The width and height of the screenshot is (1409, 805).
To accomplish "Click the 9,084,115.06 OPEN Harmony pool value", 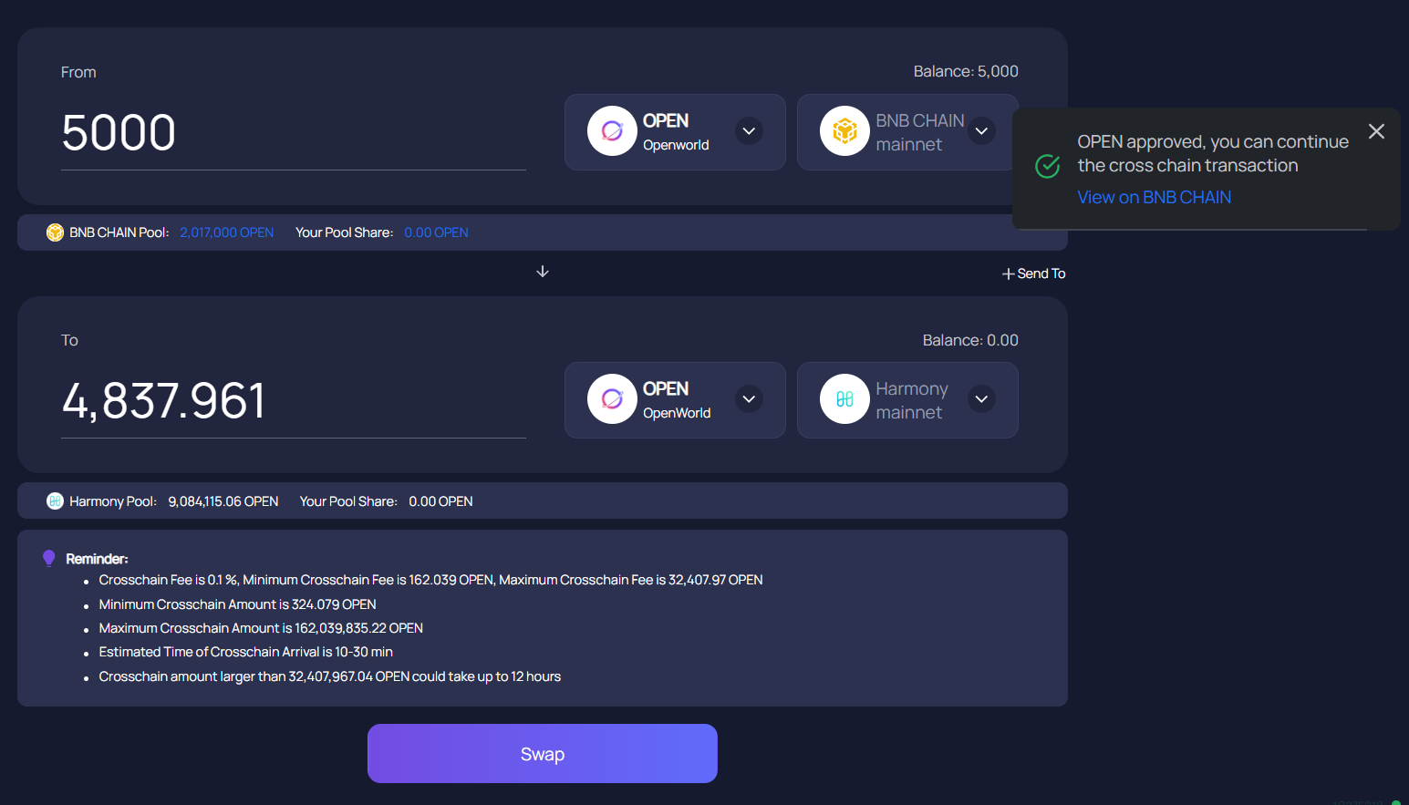I will point(223,501).
